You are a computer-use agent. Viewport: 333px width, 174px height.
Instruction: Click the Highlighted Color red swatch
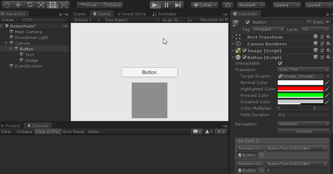(301, 89)
